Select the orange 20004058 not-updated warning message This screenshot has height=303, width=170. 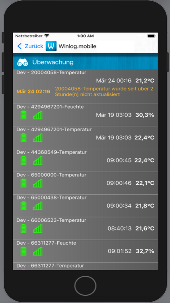[104, 92]
